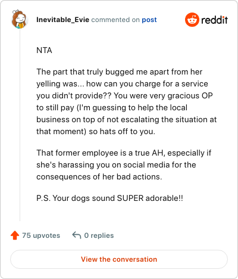Click the curved reply arrow icon
This screenshot has width=238, height=279.
click(x=77, y=235)
